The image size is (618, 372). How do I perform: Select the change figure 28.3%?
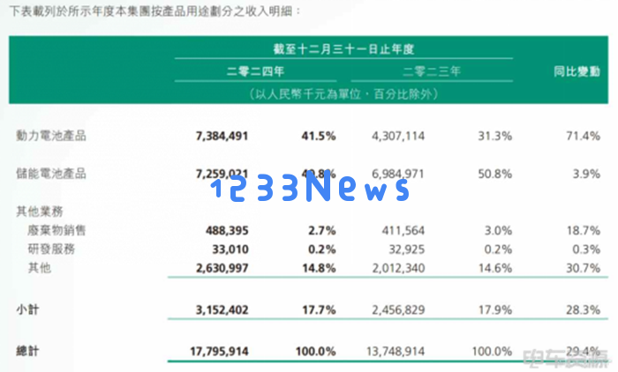pyautogui.click(x=584, y=310)
